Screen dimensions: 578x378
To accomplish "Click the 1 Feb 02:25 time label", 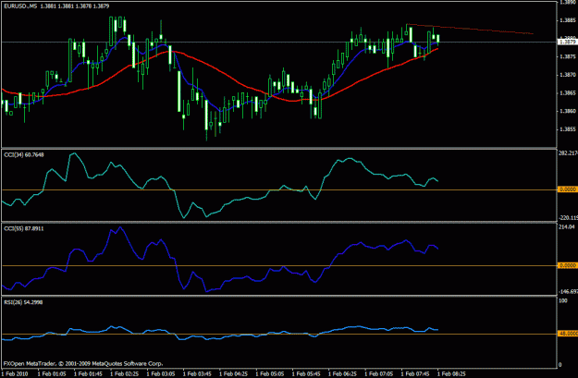I will tap(125, 373).
